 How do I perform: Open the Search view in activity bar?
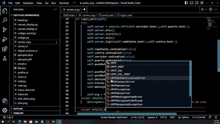4,20
